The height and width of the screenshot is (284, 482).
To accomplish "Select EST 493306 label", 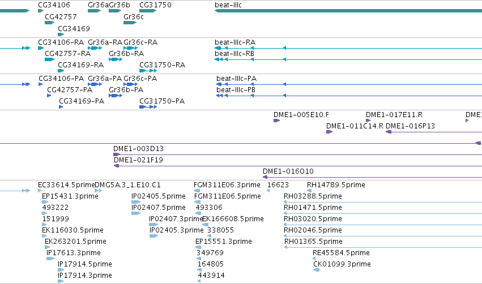I will click(x=209, y=208).
